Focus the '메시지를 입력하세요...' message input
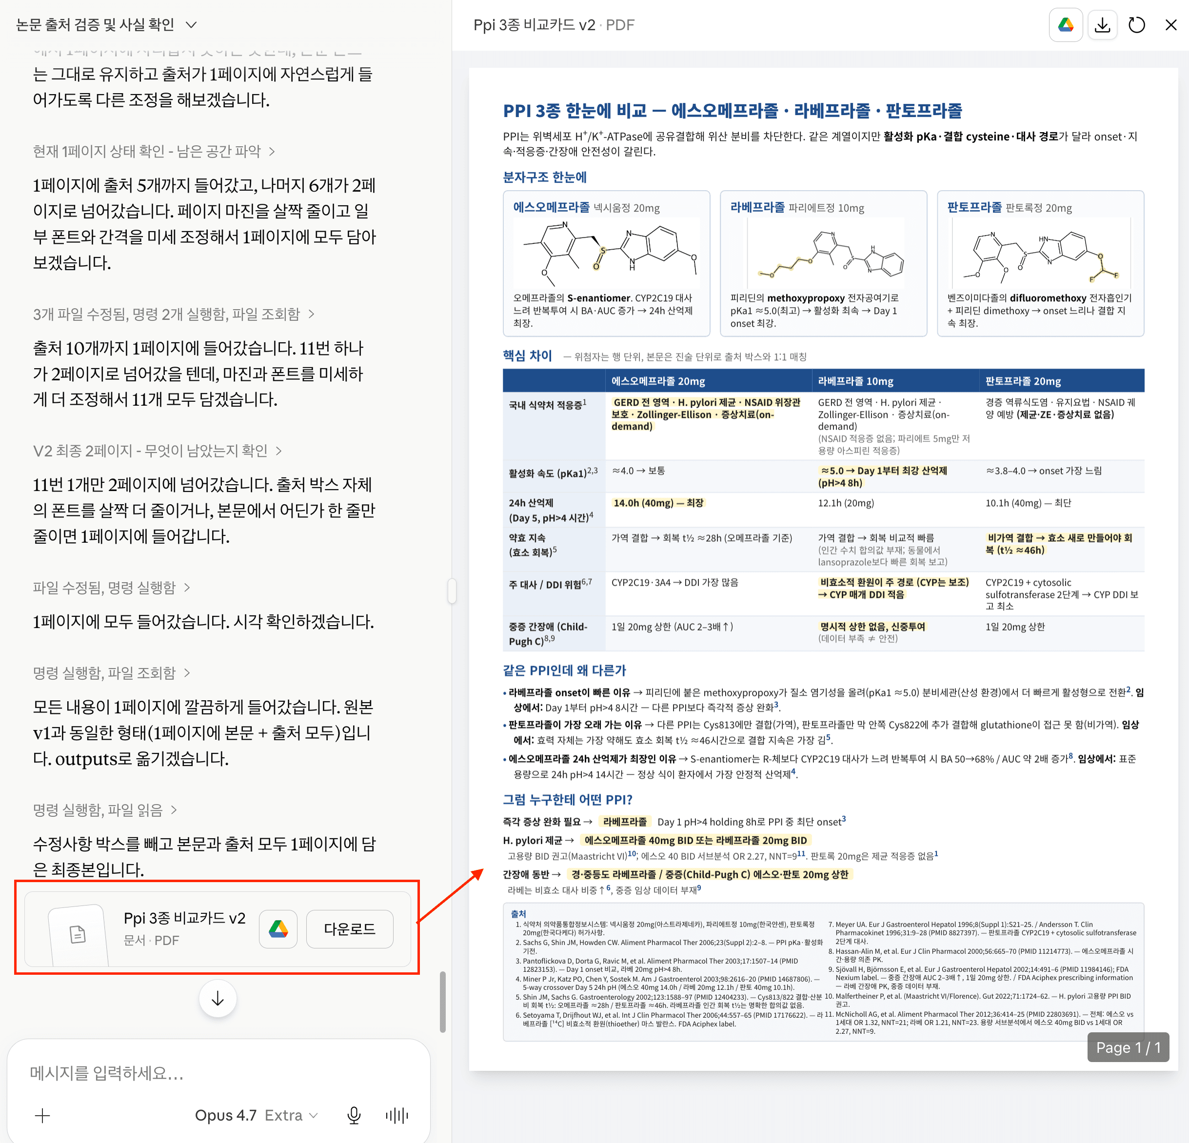1189x1143 pixels. click(x=218, y=1073)
